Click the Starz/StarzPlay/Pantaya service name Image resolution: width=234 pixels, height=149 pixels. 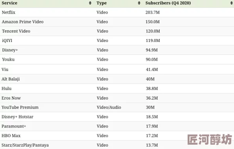25,145
